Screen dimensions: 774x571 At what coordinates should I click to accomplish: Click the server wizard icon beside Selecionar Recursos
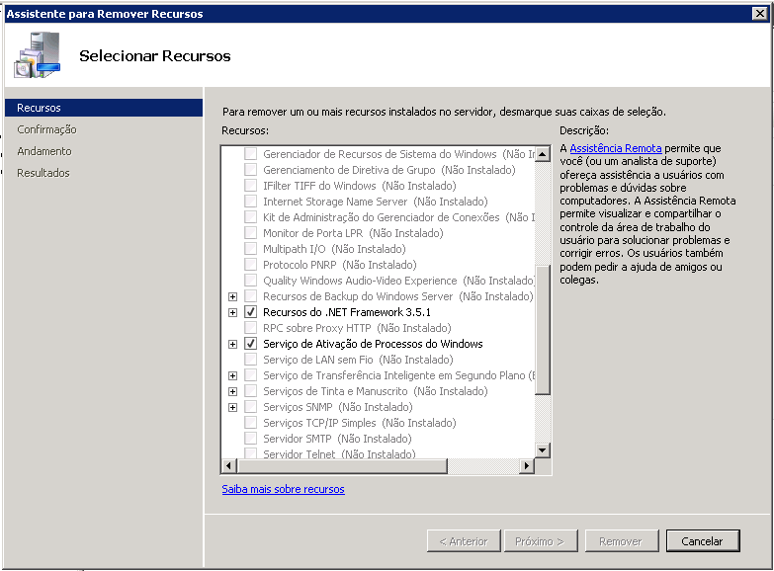38,54
